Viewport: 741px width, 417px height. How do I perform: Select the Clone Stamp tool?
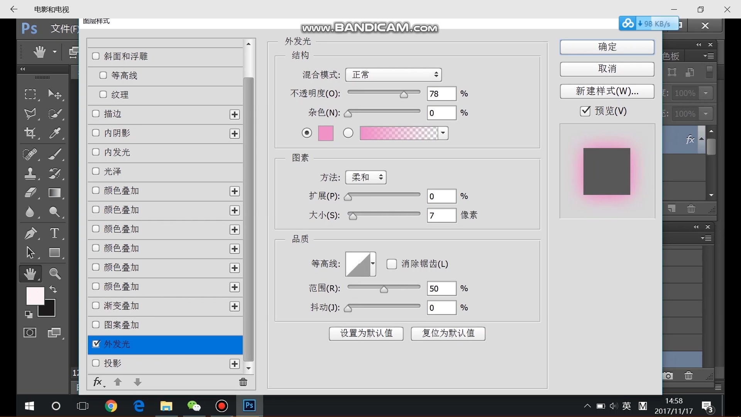coord(30,173)
